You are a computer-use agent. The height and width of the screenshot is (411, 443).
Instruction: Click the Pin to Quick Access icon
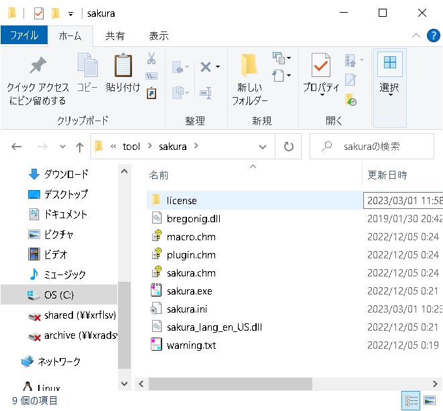pyautogui.click(x=38, y=67)
